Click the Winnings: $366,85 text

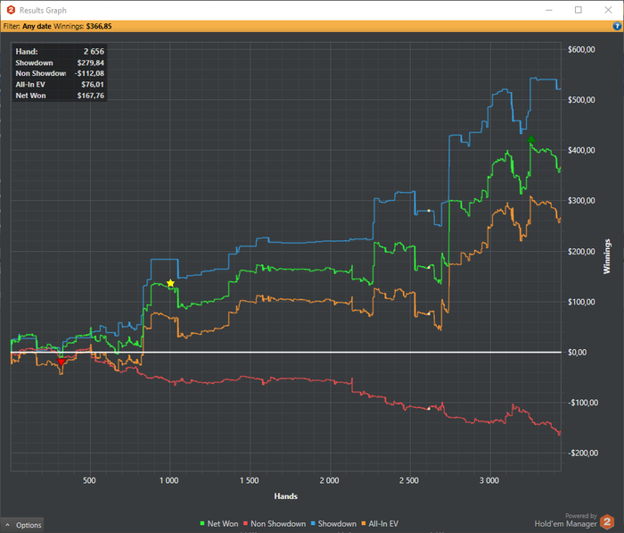pos(83,26)
